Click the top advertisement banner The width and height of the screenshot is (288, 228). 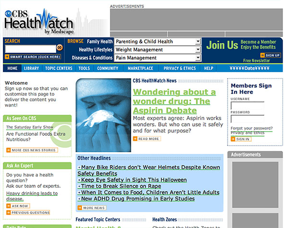[x=196, y=20]
